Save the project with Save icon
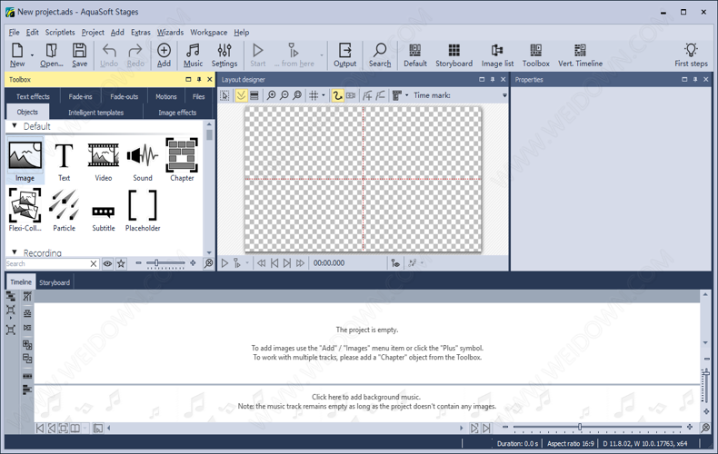Screen dimensions: 718x454 tap(79, 54)
